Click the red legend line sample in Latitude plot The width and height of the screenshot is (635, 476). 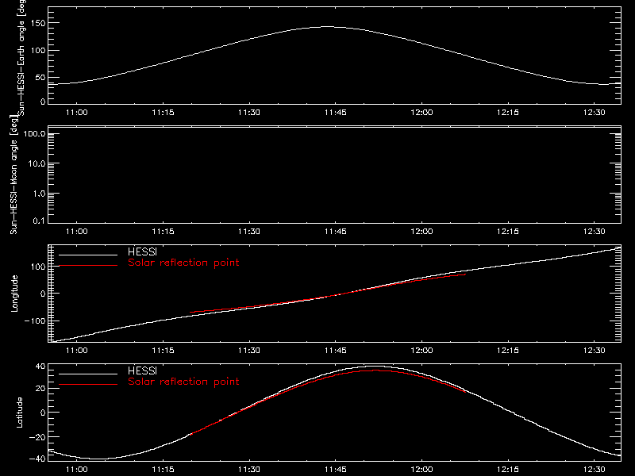(88, 384)
